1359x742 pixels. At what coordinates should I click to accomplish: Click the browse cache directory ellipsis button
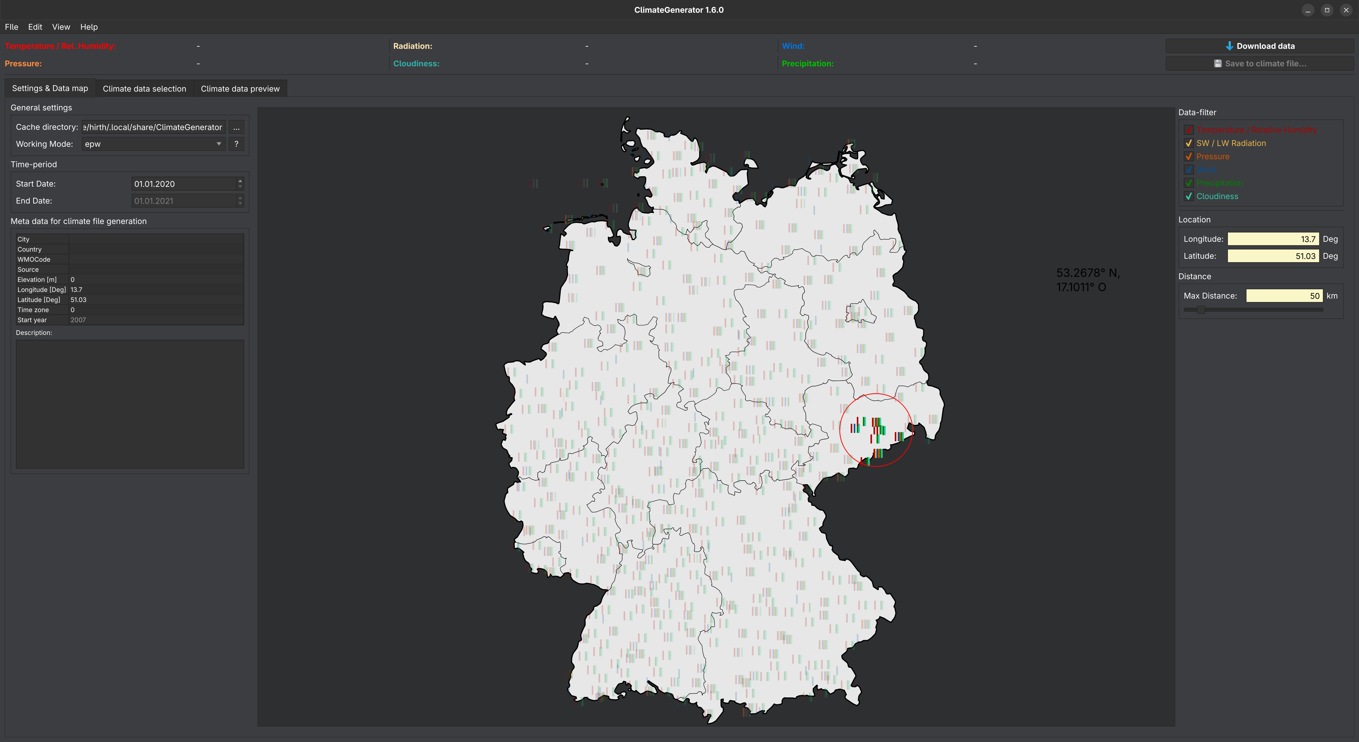coord(236,127)
